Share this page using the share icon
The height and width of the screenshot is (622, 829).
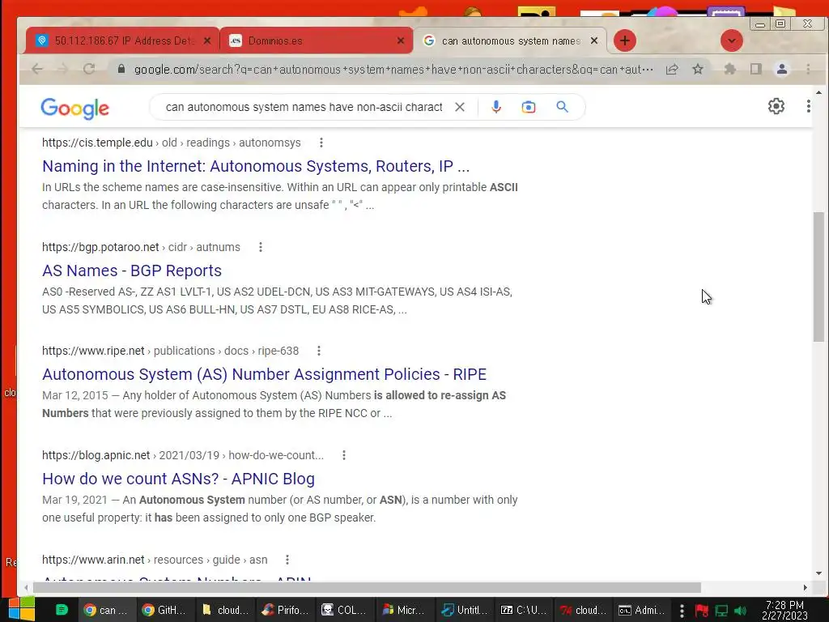pyautogui.click(x=672, y=69)
